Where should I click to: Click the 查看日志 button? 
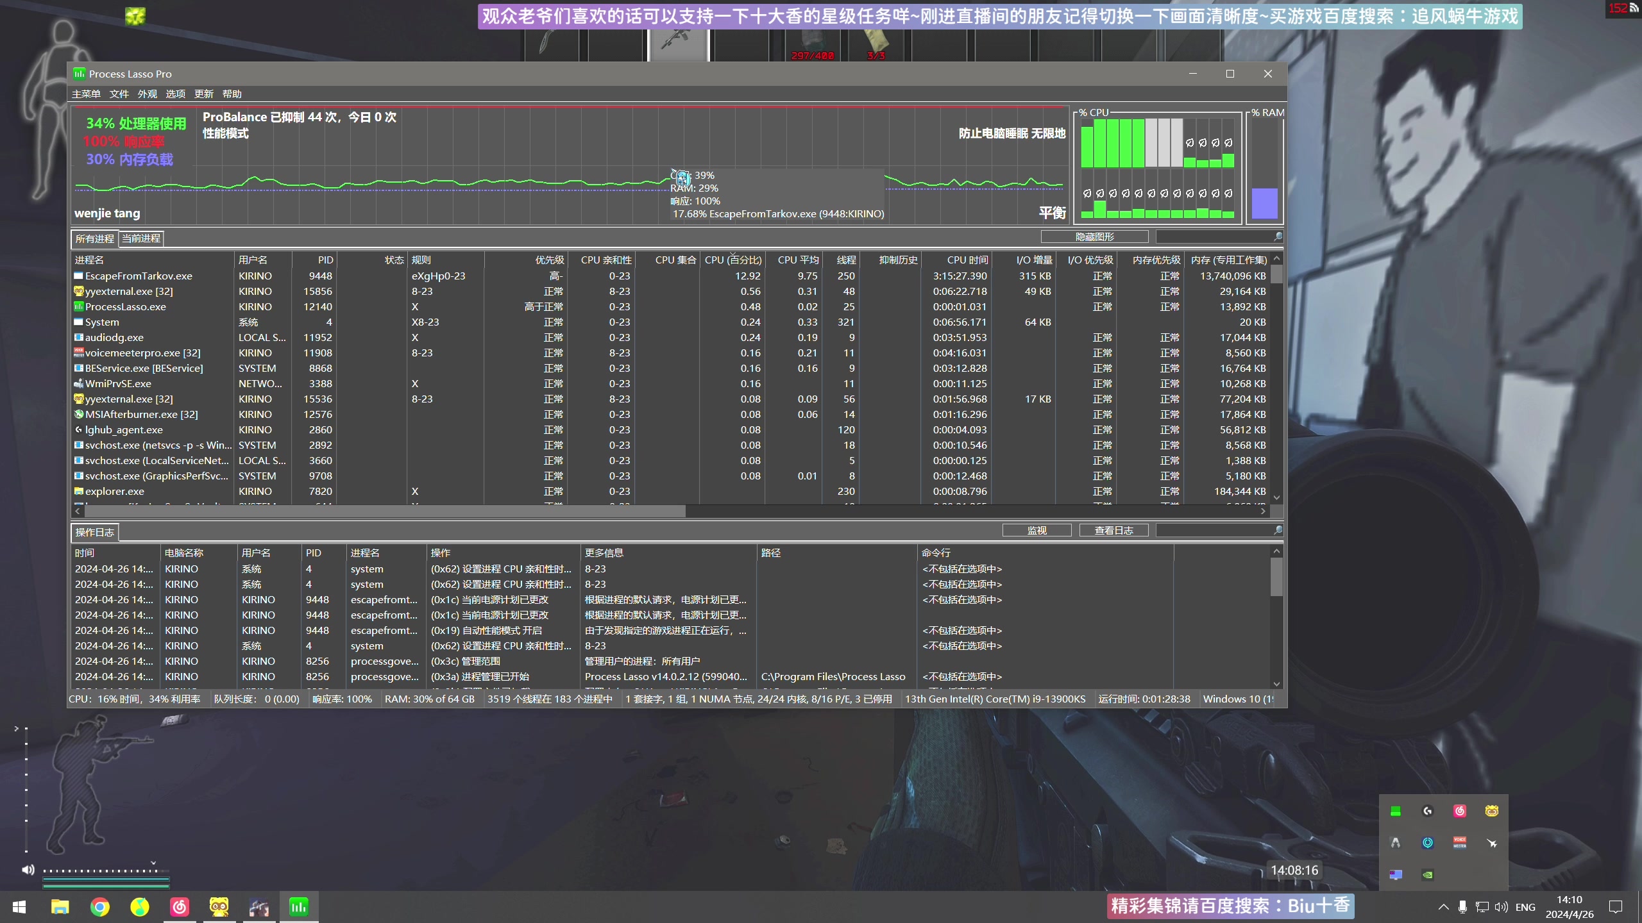(1114, 531)
